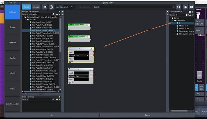Screen dimensions: 207x119
Task: Add an item with green plus in Control and APIs
Action: coord(193,12)
